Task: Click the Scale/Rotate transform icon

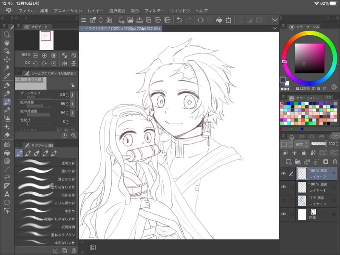Action: 228,20
